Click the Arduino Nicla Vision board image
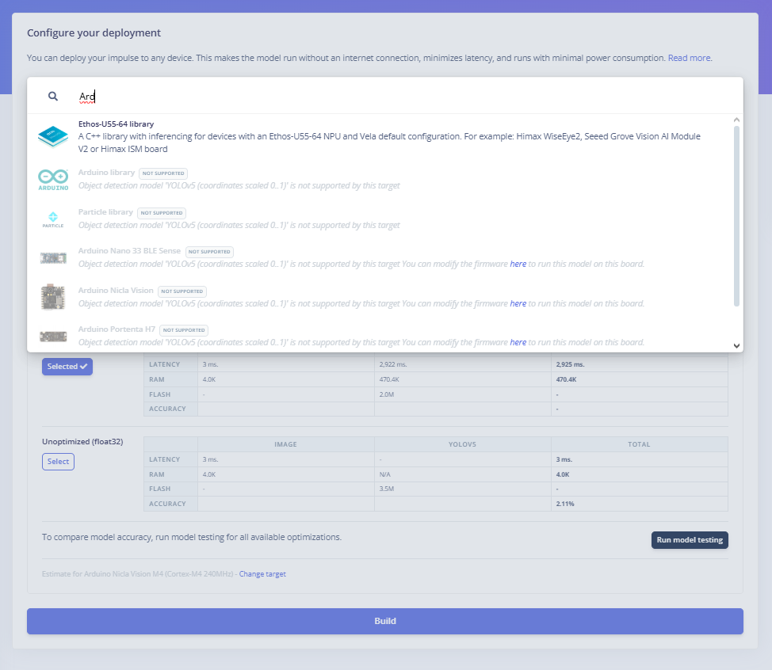Viewport: 772px width, 670px height. [53, 297]
